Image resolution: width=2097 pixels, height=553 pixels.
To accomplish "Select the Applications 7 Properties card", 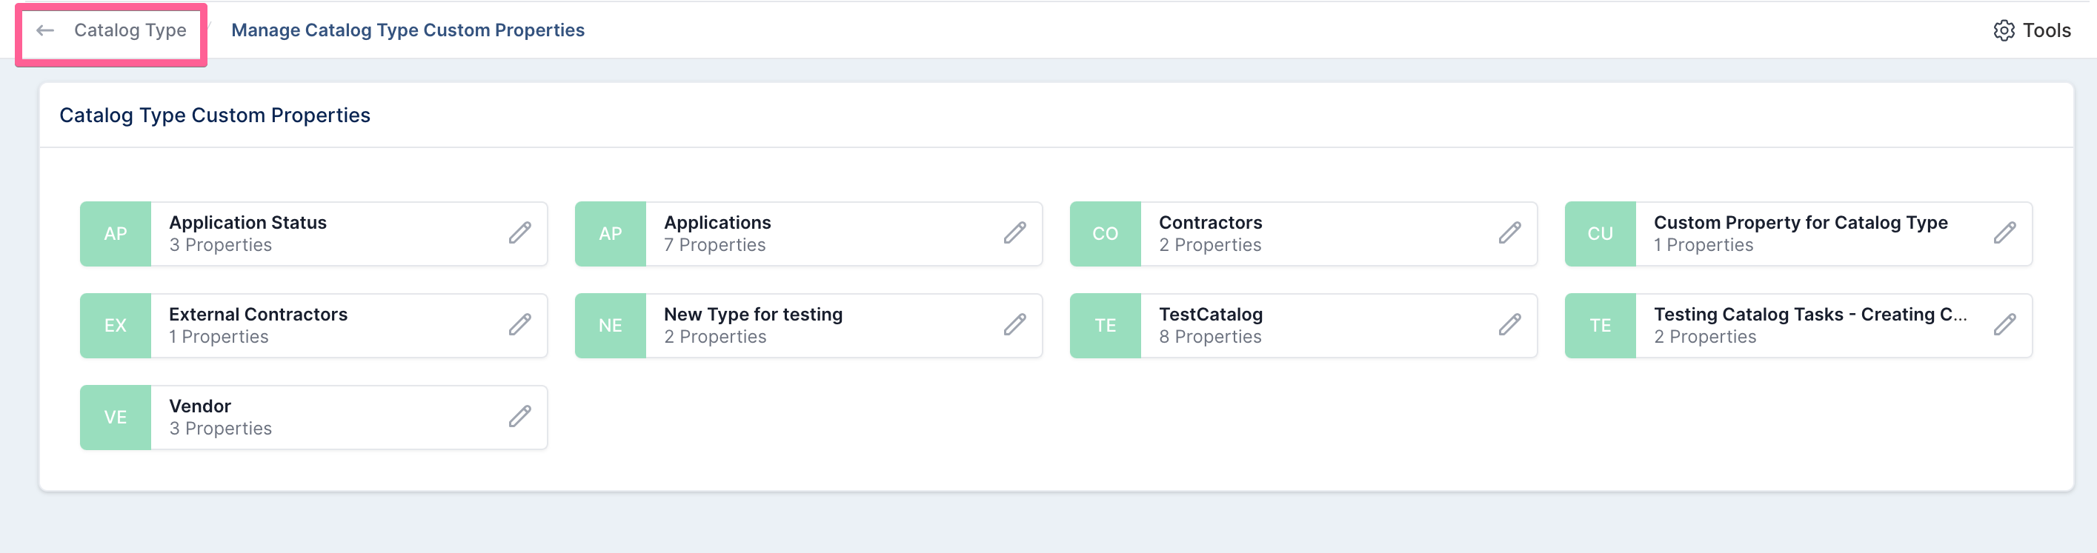I will pos(808,234).
